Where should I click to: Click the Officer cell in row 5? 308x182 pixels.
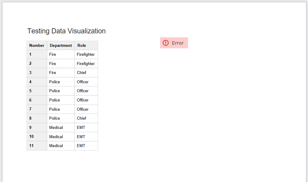pos(82,91)
